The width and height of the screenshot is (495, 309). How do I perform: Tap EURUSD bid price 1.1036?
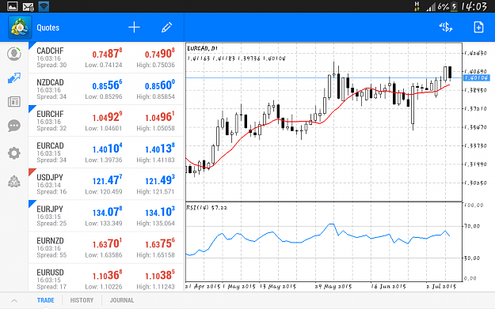click(x=107, y=275)
